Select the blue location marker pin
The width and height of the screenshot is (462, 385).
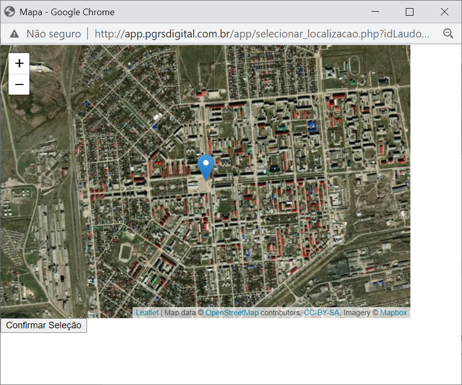coord(206,167)
